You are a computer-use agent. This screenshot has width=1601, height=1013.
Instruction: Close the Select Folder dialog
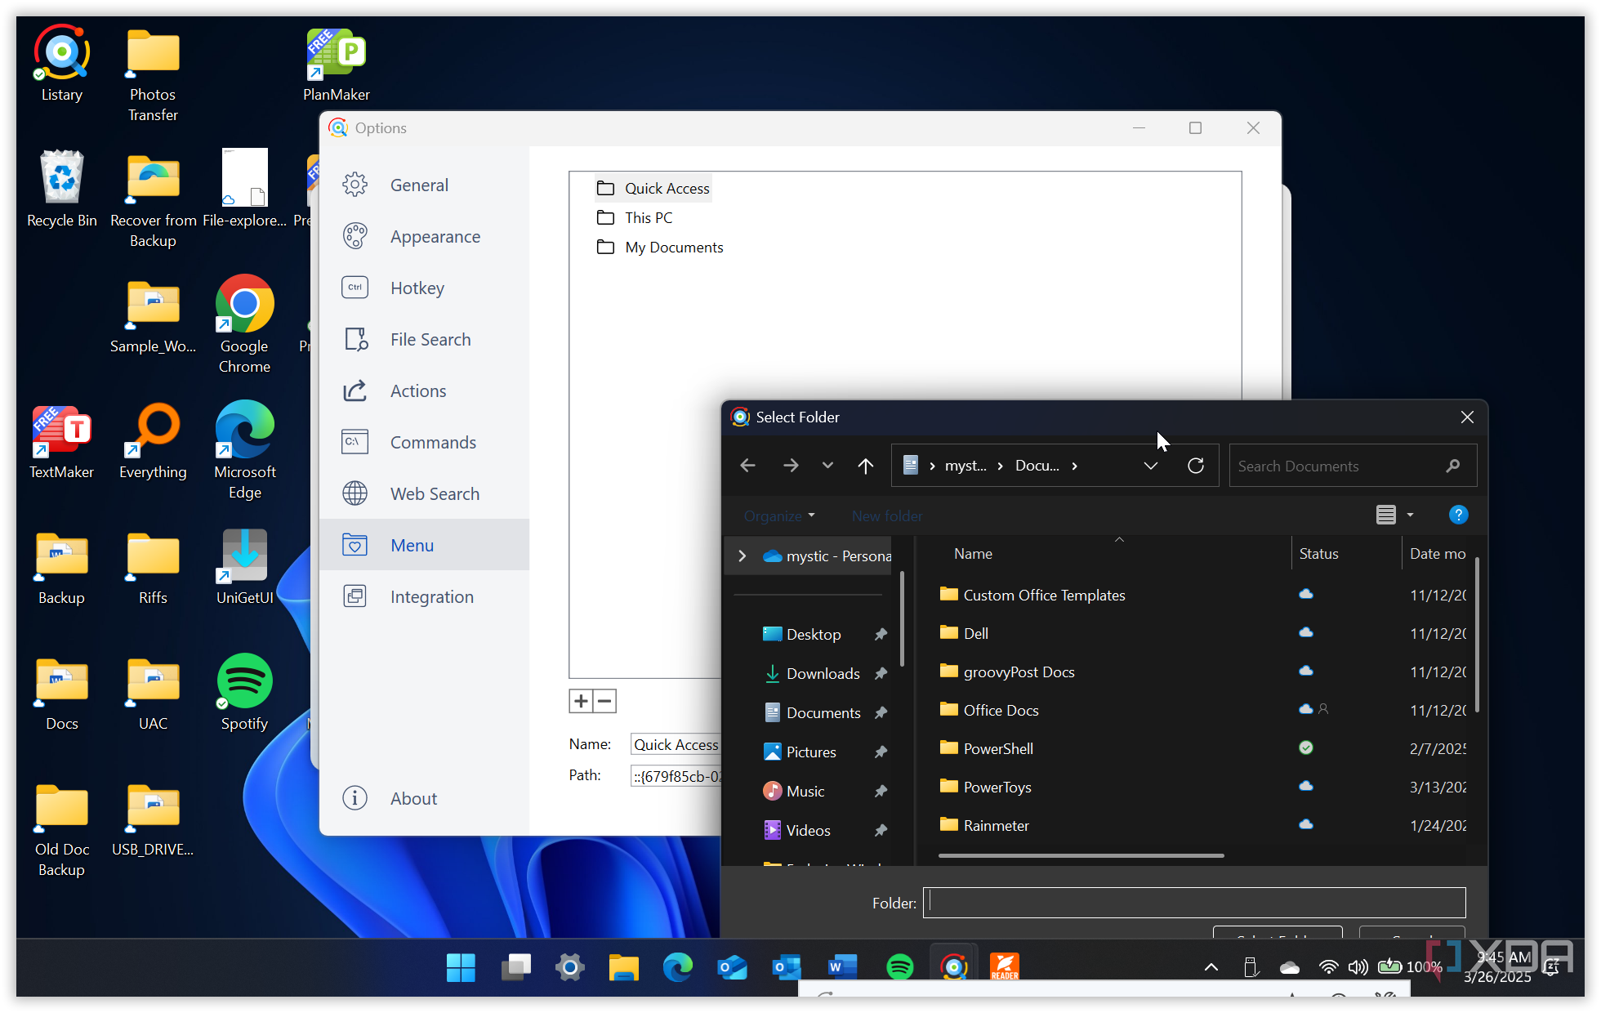(1467, 417)
